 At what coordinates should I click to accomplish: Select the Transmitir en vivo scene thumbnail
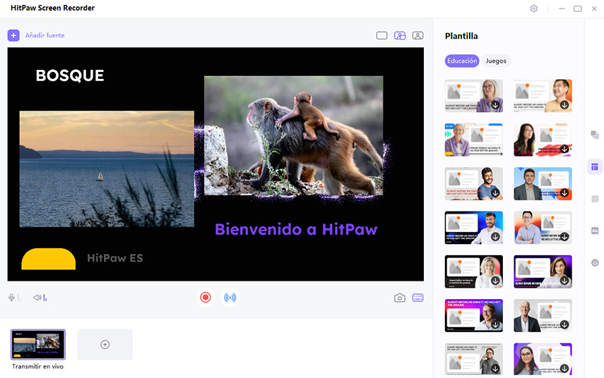coord(38,345)
